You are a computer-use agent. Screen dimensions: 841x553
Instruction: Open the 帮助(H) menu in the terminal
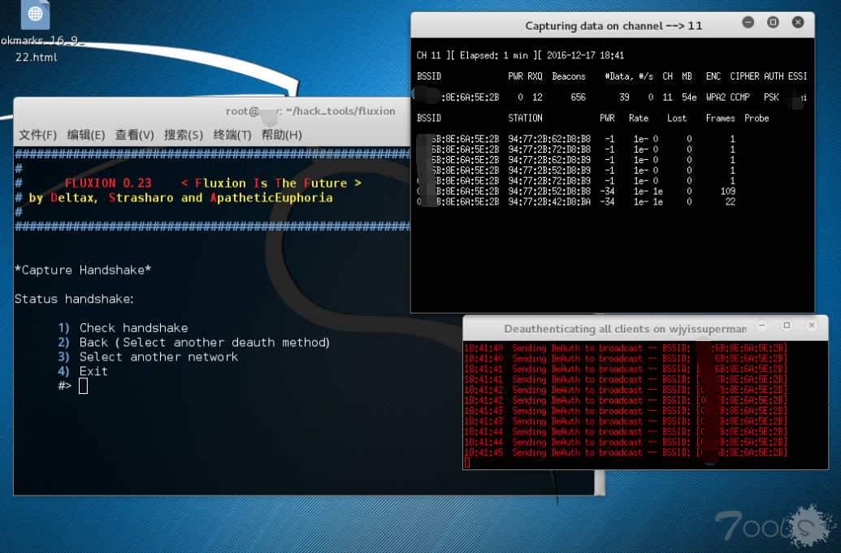(x=282, y=135)
